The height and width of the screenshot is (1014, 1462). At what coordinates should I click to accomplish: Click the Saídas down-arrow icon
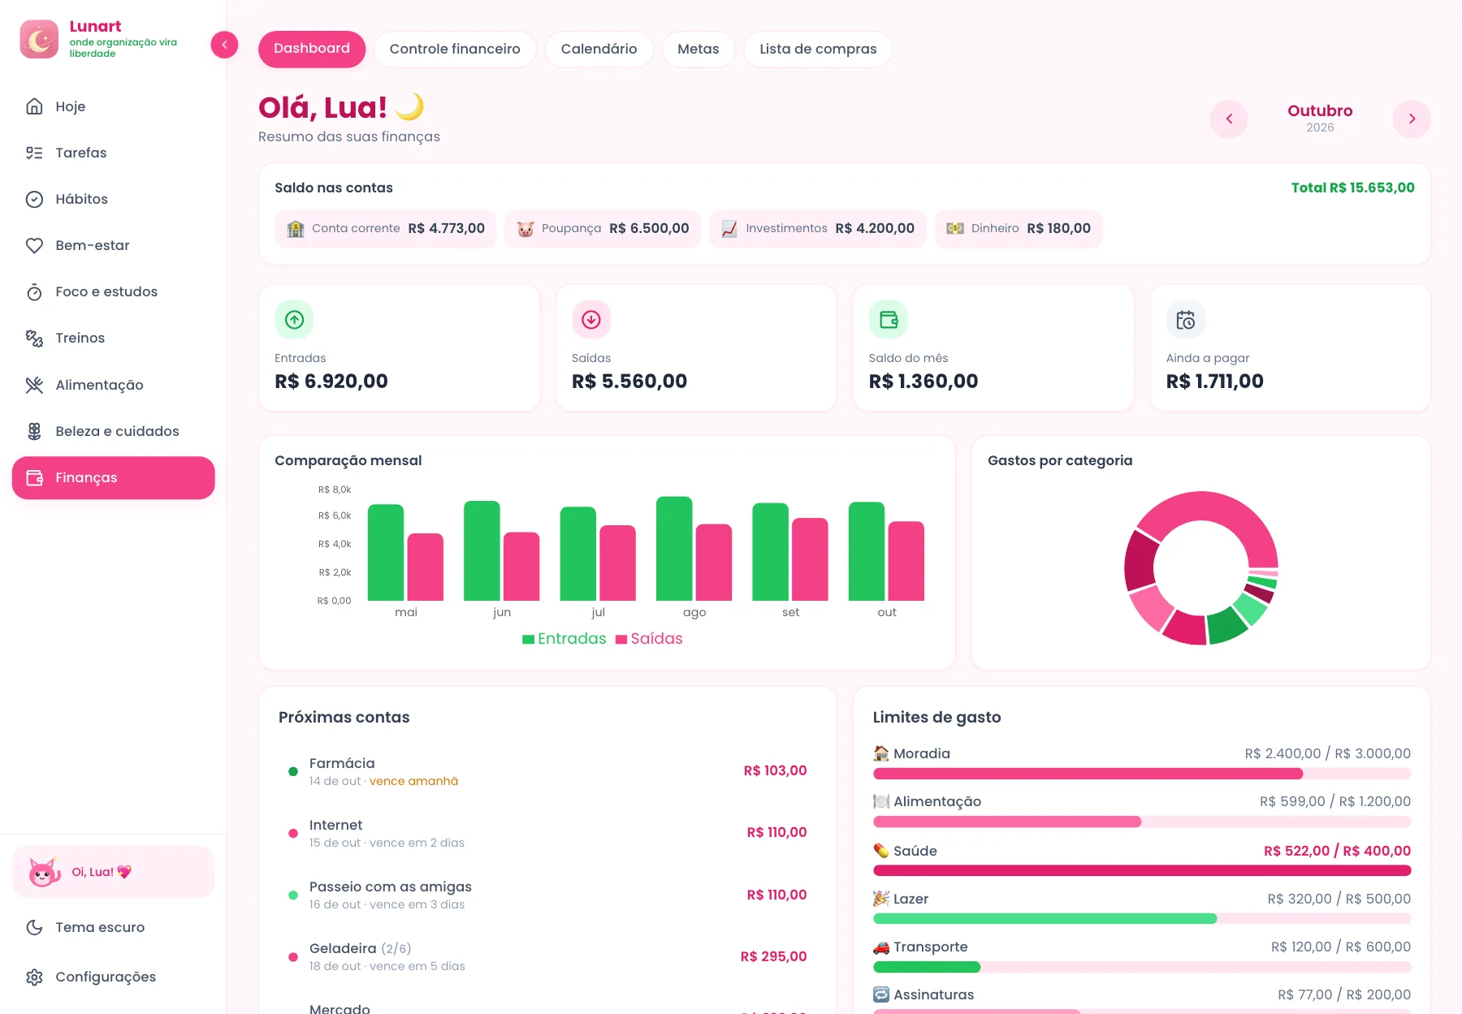coord(591,320)
